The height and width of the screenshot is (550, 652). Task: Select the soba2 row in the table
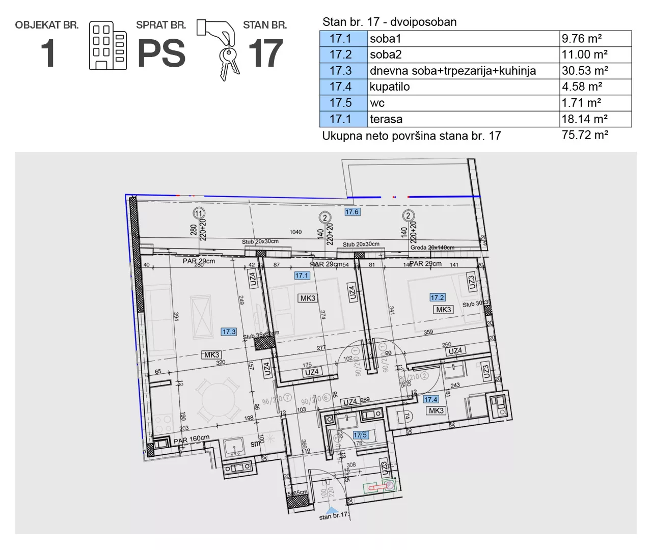click(475, 54)
